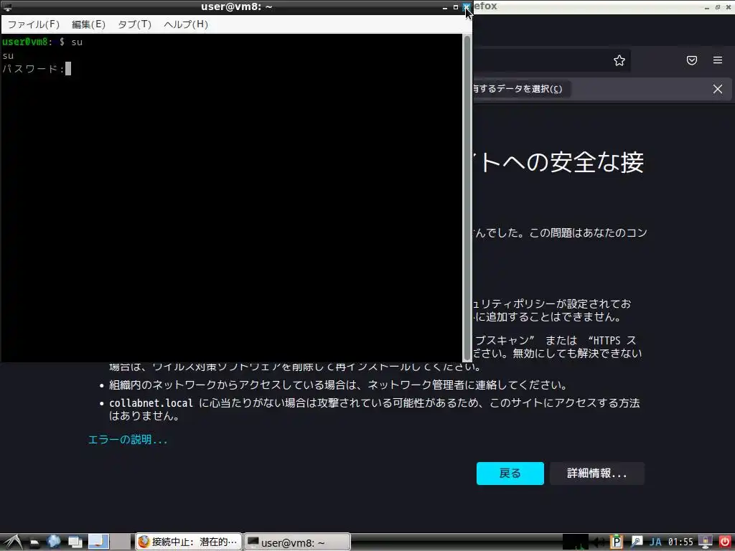The width and height of the screenshot is (735, 551).
Task: Click the iconify all windows taskbar icon
Action: coord(75,542)
